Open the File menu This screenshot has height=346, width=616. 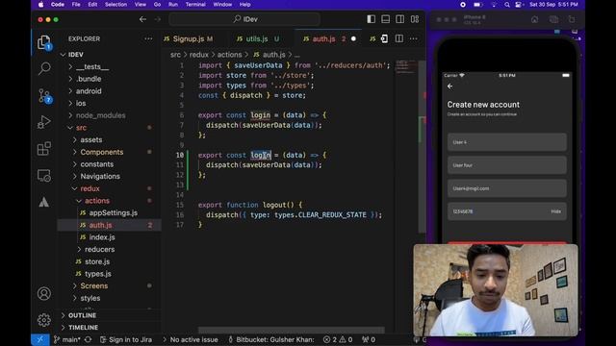76,5
